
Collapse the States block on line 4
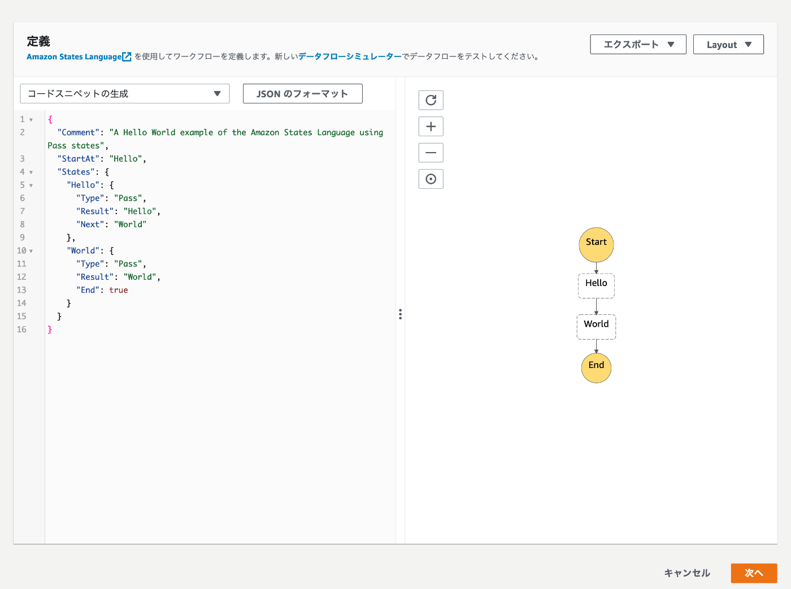(x=31, y=172)
